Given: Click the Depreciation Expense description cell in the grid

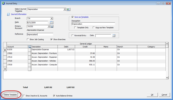Looking at the screenshot, I should (45, 50).
